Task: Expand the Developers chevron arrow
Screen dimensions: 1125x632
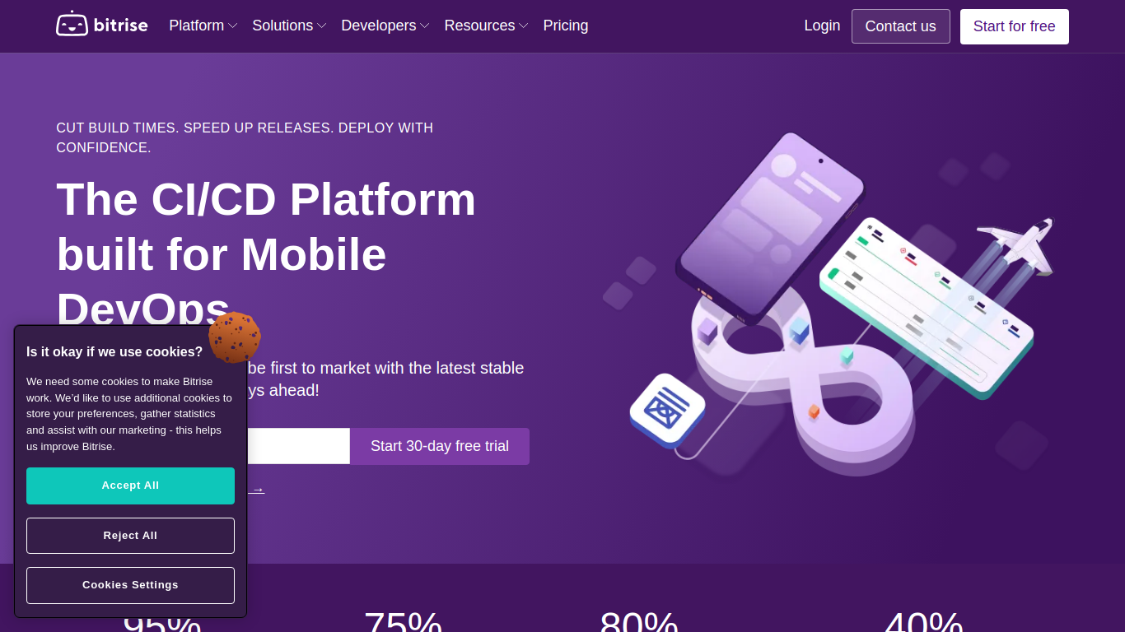Action: click(425, 26)
